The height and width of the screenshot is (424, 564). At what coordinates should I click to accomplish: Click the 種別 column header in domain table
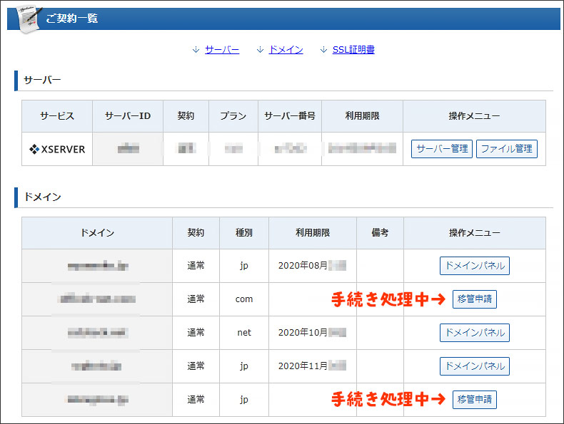244,233
